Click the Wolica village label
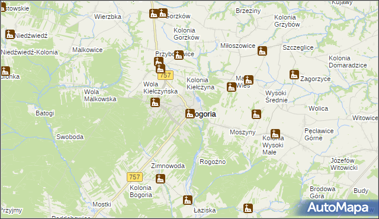Screen dimensions: 379x219 [x=318, y=109]
